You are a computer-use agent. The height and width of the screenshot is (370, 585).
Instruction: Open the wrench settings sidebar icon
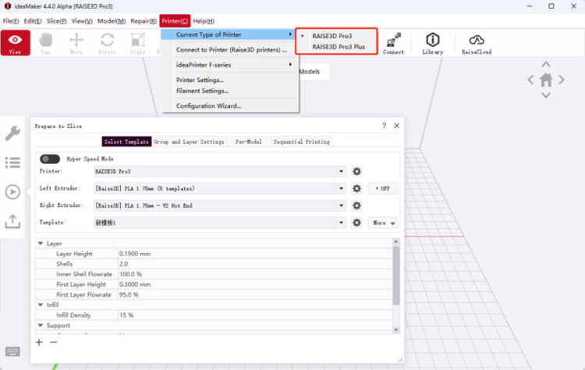point(12,133)
